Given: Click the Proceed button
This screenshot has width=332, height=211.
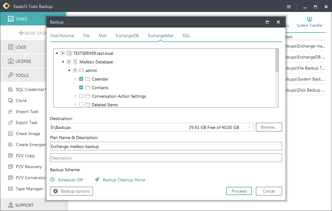Looking at the screenshot, I should 239,191.
